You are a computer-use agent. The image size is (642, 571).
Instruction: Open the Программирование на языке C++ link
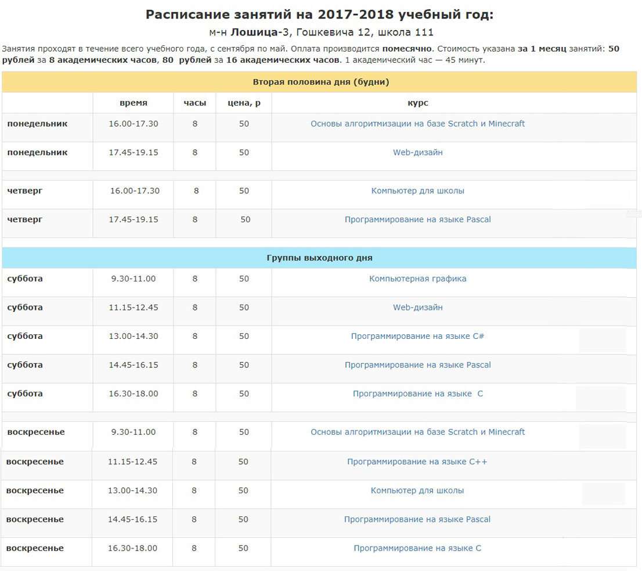tap(417, 462)
